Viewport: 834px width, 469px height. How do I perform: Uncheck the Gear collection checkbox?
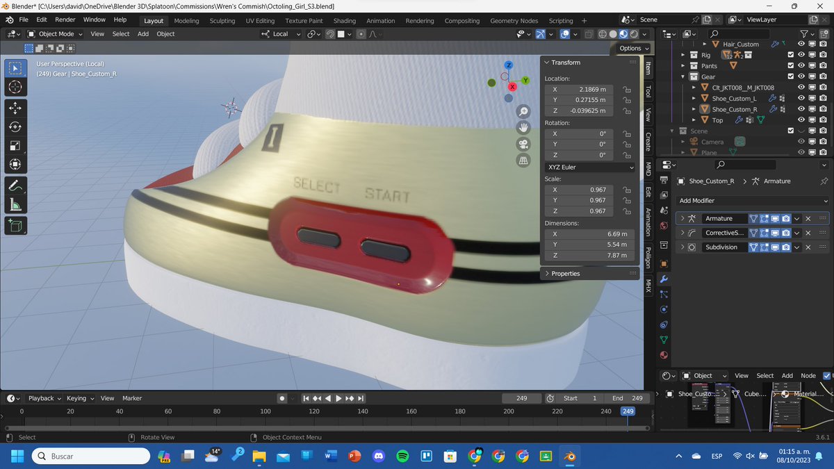pyautogui.click(x=791, y=76)
